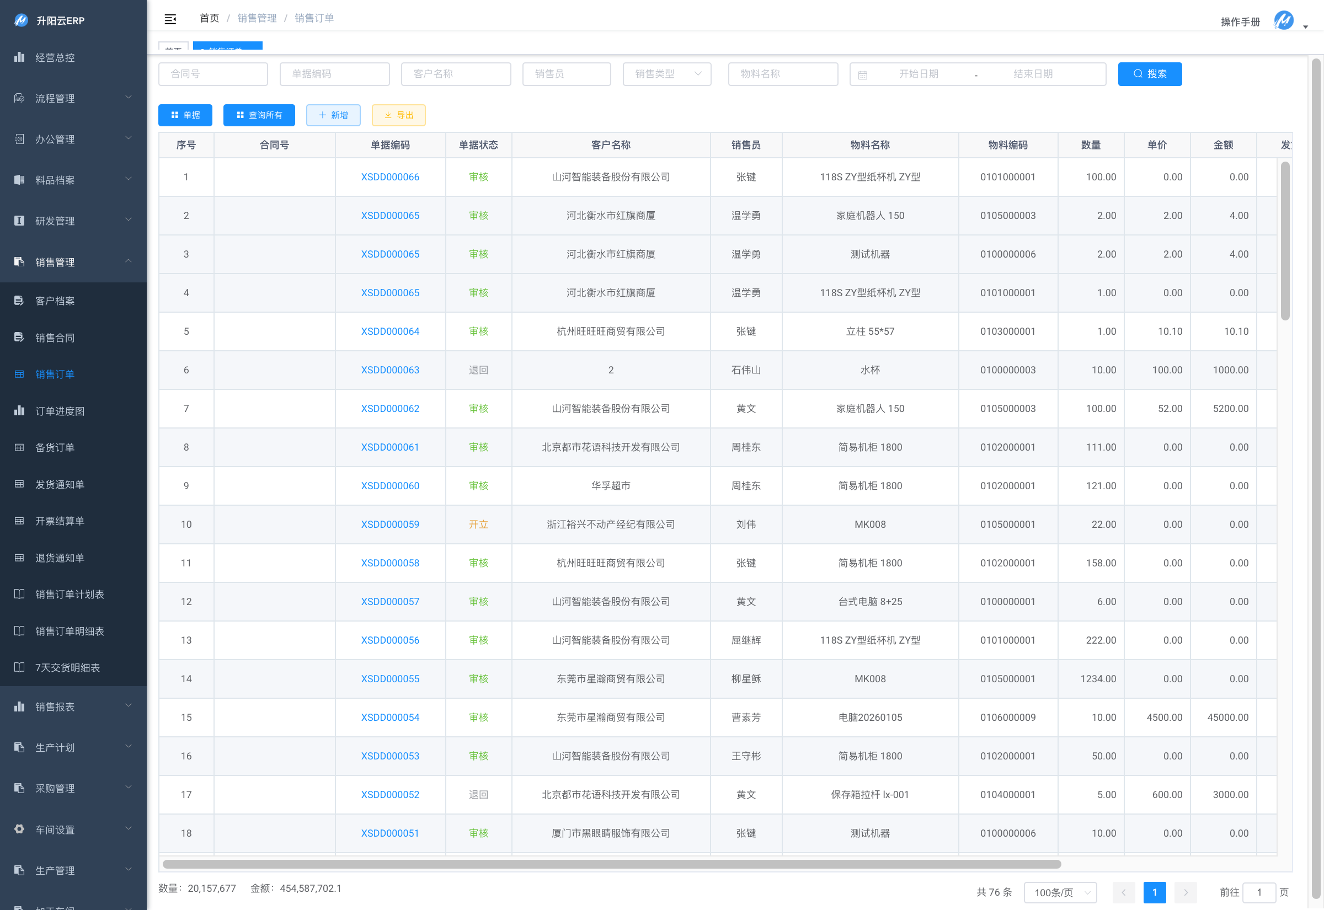Click the horizontal table scrollbar
Viewport: 1324px width, 910px height.
click(x=611, y=864)
